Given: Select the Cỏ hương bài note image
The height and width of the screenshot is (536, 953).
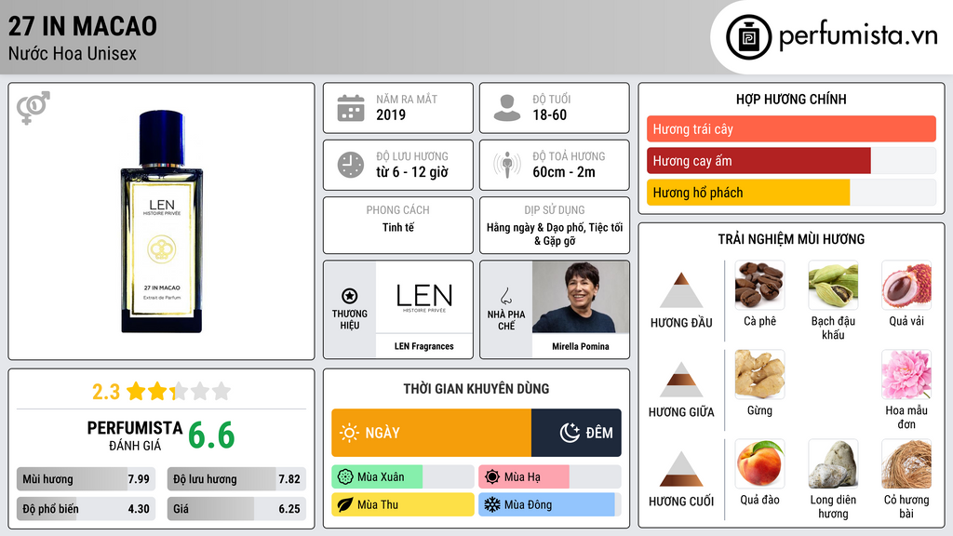Looking at the screenshot, I should (906, 463).
